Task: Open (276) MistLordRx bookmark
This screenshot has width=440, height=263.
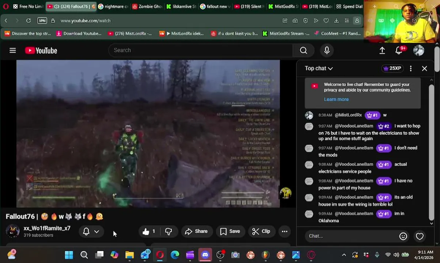Action: [130, 34]
